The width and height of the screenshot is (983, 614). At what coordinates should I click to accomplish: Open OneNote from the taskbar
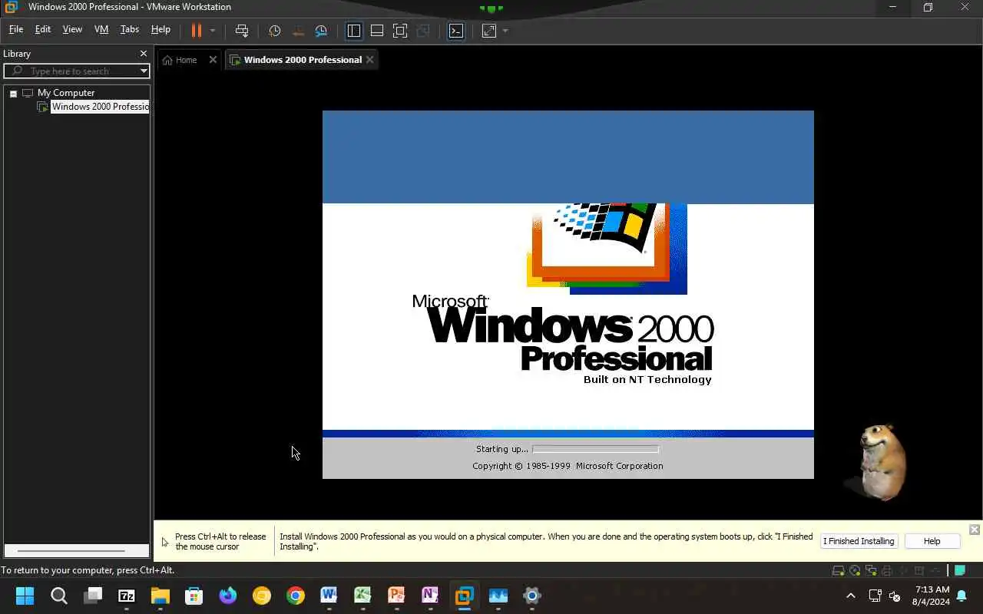[x=430, y=596]
